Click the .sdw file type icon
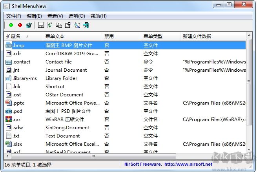257x172 pixels. tap(9, 127)
